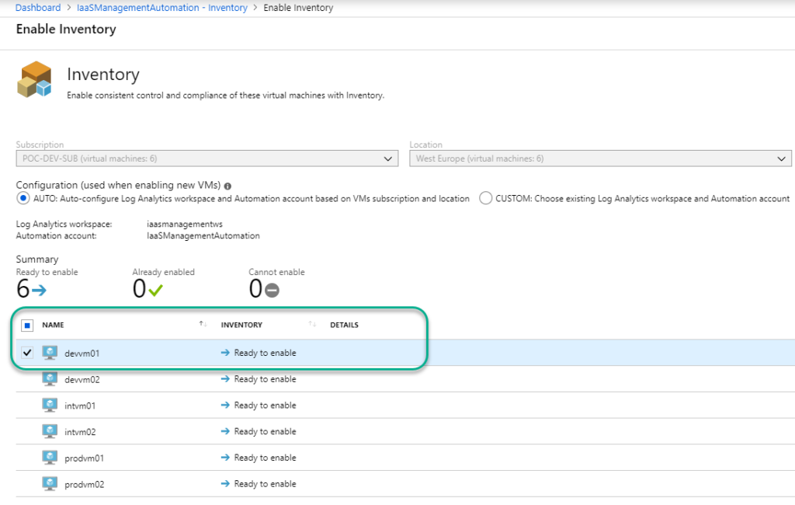
Task: Open the IaaSManagementAutomation - Inventory breadcrumb
Action: (162, 8)
